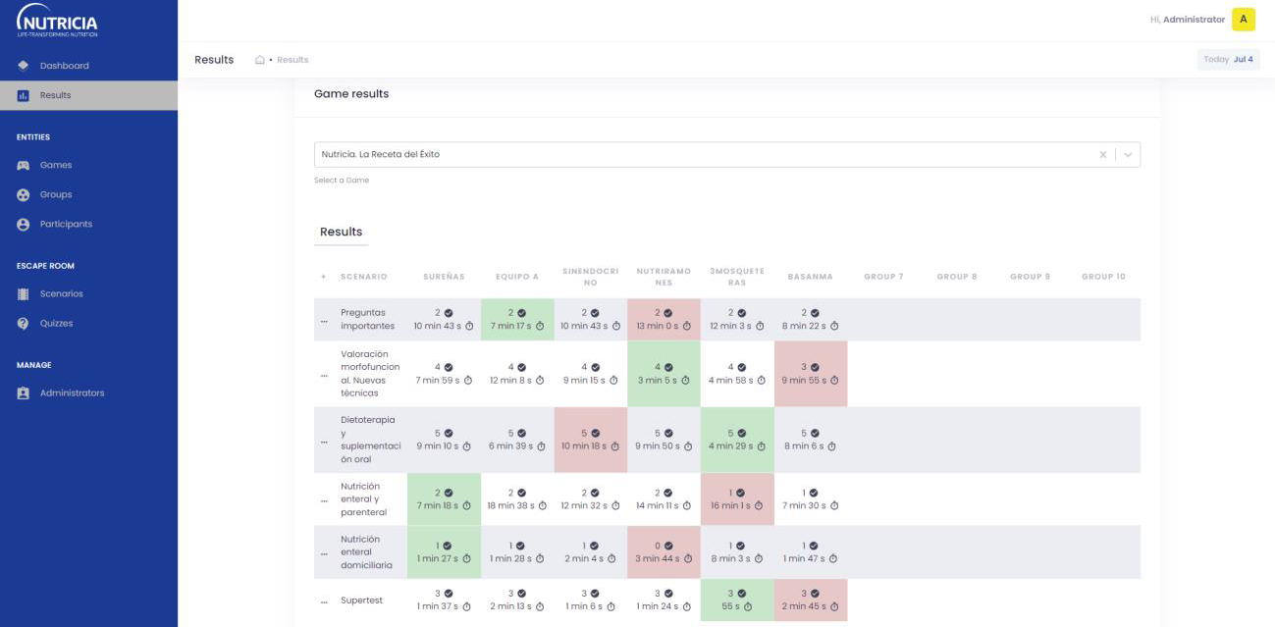Click the SCENARIO column header
The width and height of the screenshot is (1275, 627).
coord(364,277)
